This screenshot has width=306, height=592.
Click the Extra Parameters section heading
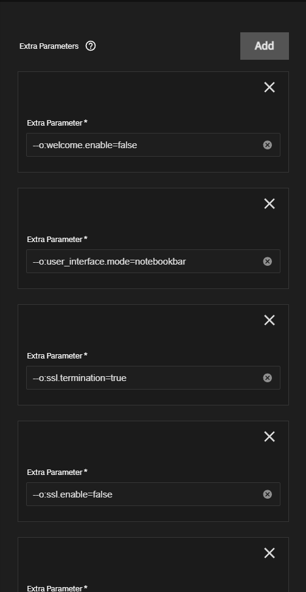point(49,46)
